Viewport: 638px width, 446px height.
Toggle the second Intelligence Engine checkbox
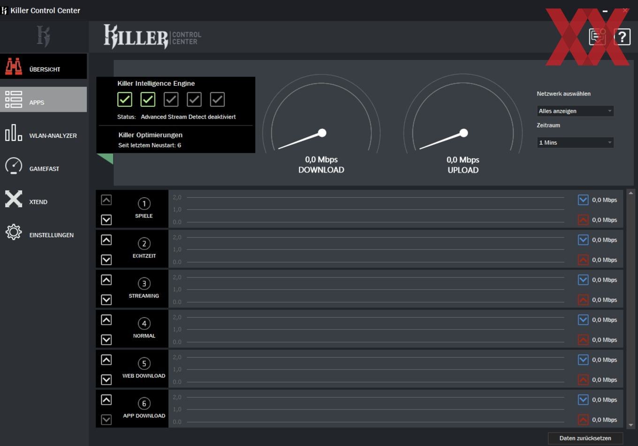click(148, 99)
